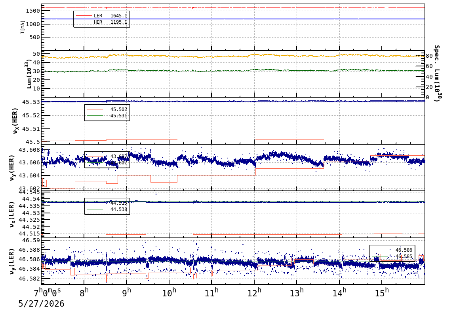
Task: Click the νy(HER) axis label
Action: [11, 168]
